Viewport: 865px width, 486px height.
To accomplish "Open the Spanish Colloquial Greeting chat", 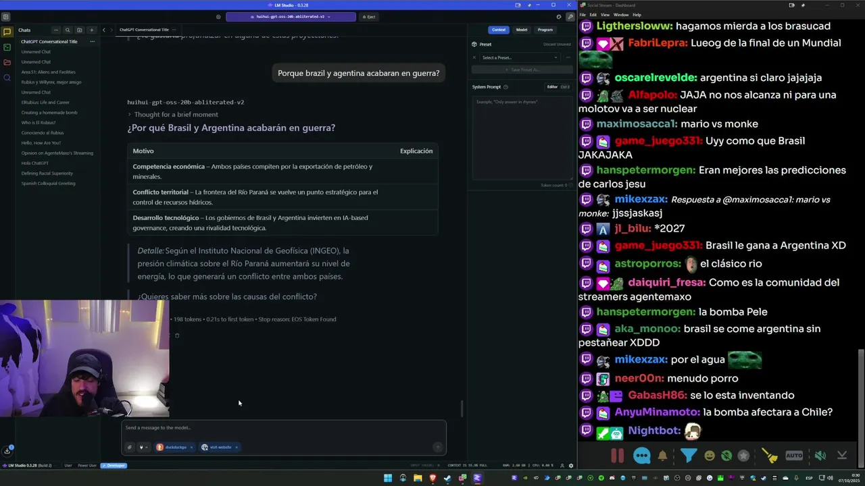I will pos(49,184).
